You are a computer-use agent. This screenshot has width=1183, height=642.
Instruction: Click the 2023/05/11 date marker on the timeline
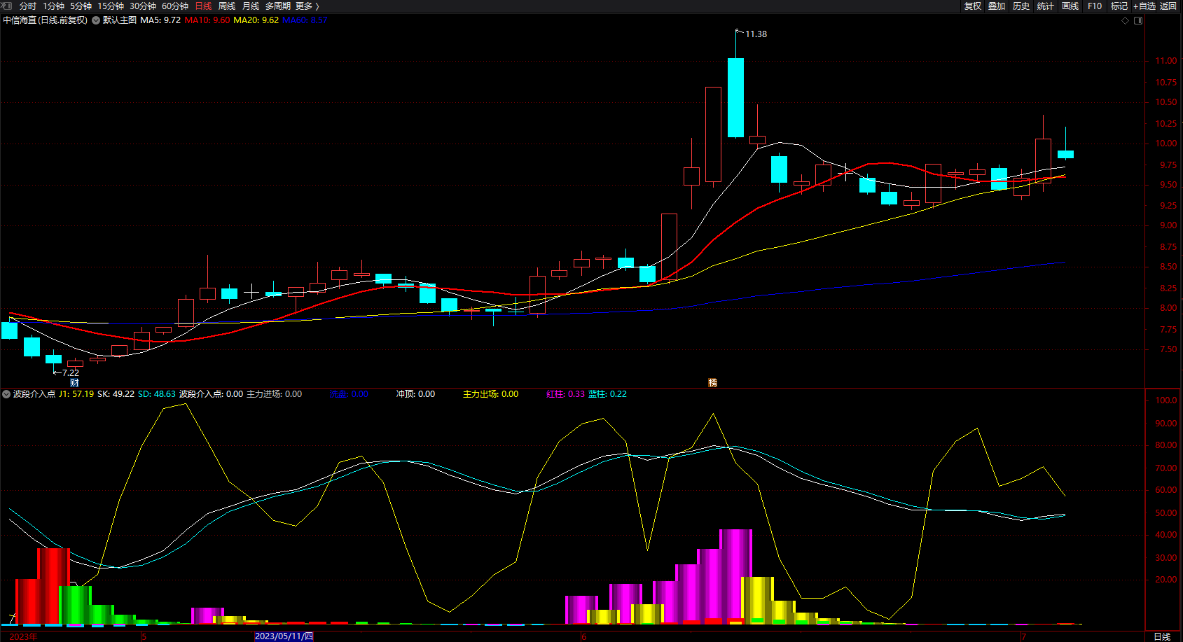pyautogui.click(x=284, y=636)
